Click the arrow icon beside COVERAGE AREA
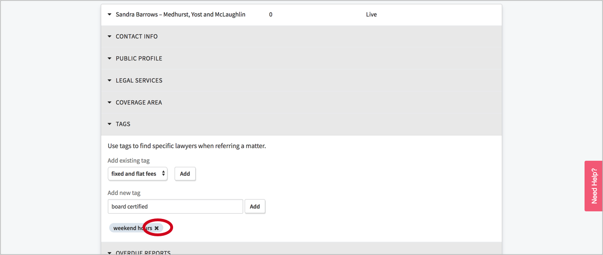The width and height of the screenshot is (603, 255). (x=110, y=103)
